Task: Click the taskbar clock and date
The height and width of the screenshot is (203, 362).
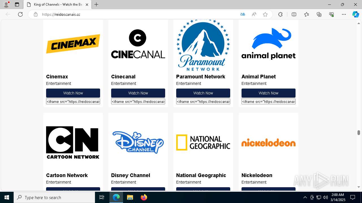Action: [x=338, y=197]
